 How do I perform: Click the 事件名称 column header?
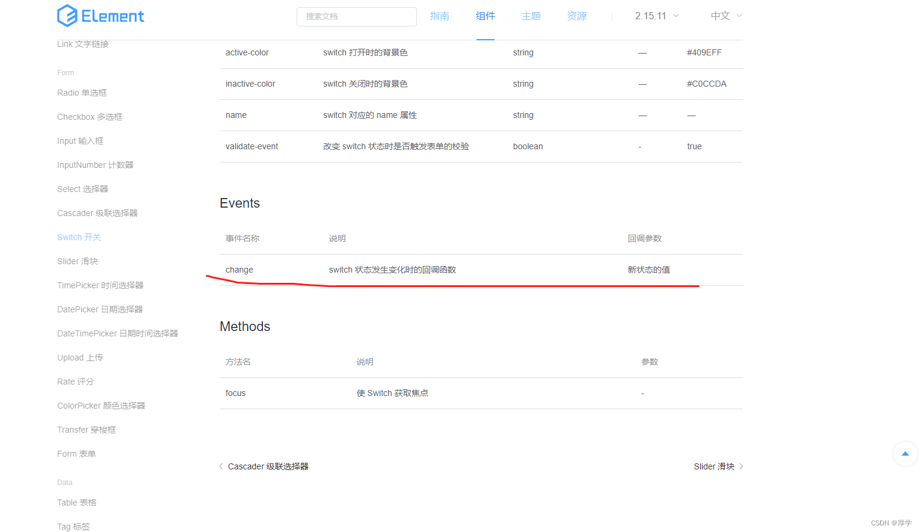pos(242,238)
